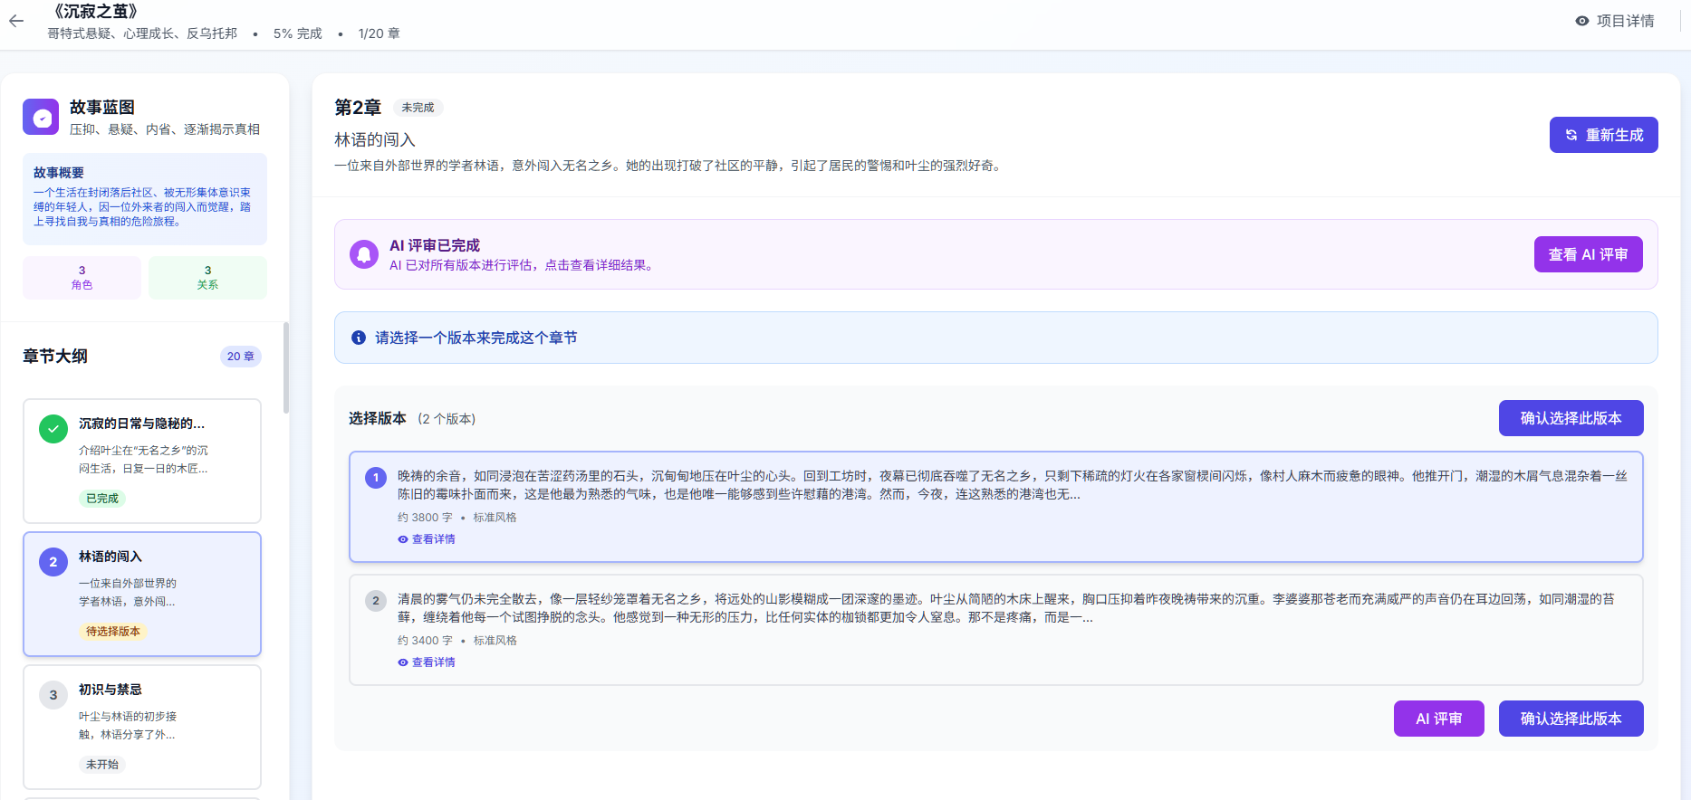The height and width of the screenshot is (800, 1691).
Task: Click the 重新生成 button
Action: pyautogui.click(x=1603, y=135)
